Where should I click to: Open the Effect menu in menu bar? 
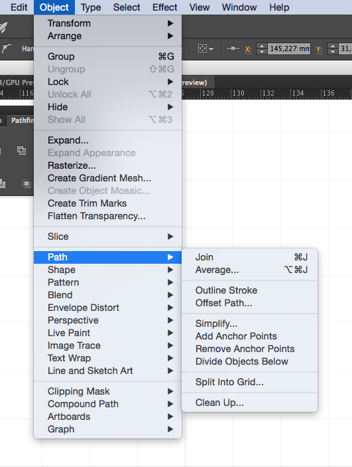click(164, 7)
